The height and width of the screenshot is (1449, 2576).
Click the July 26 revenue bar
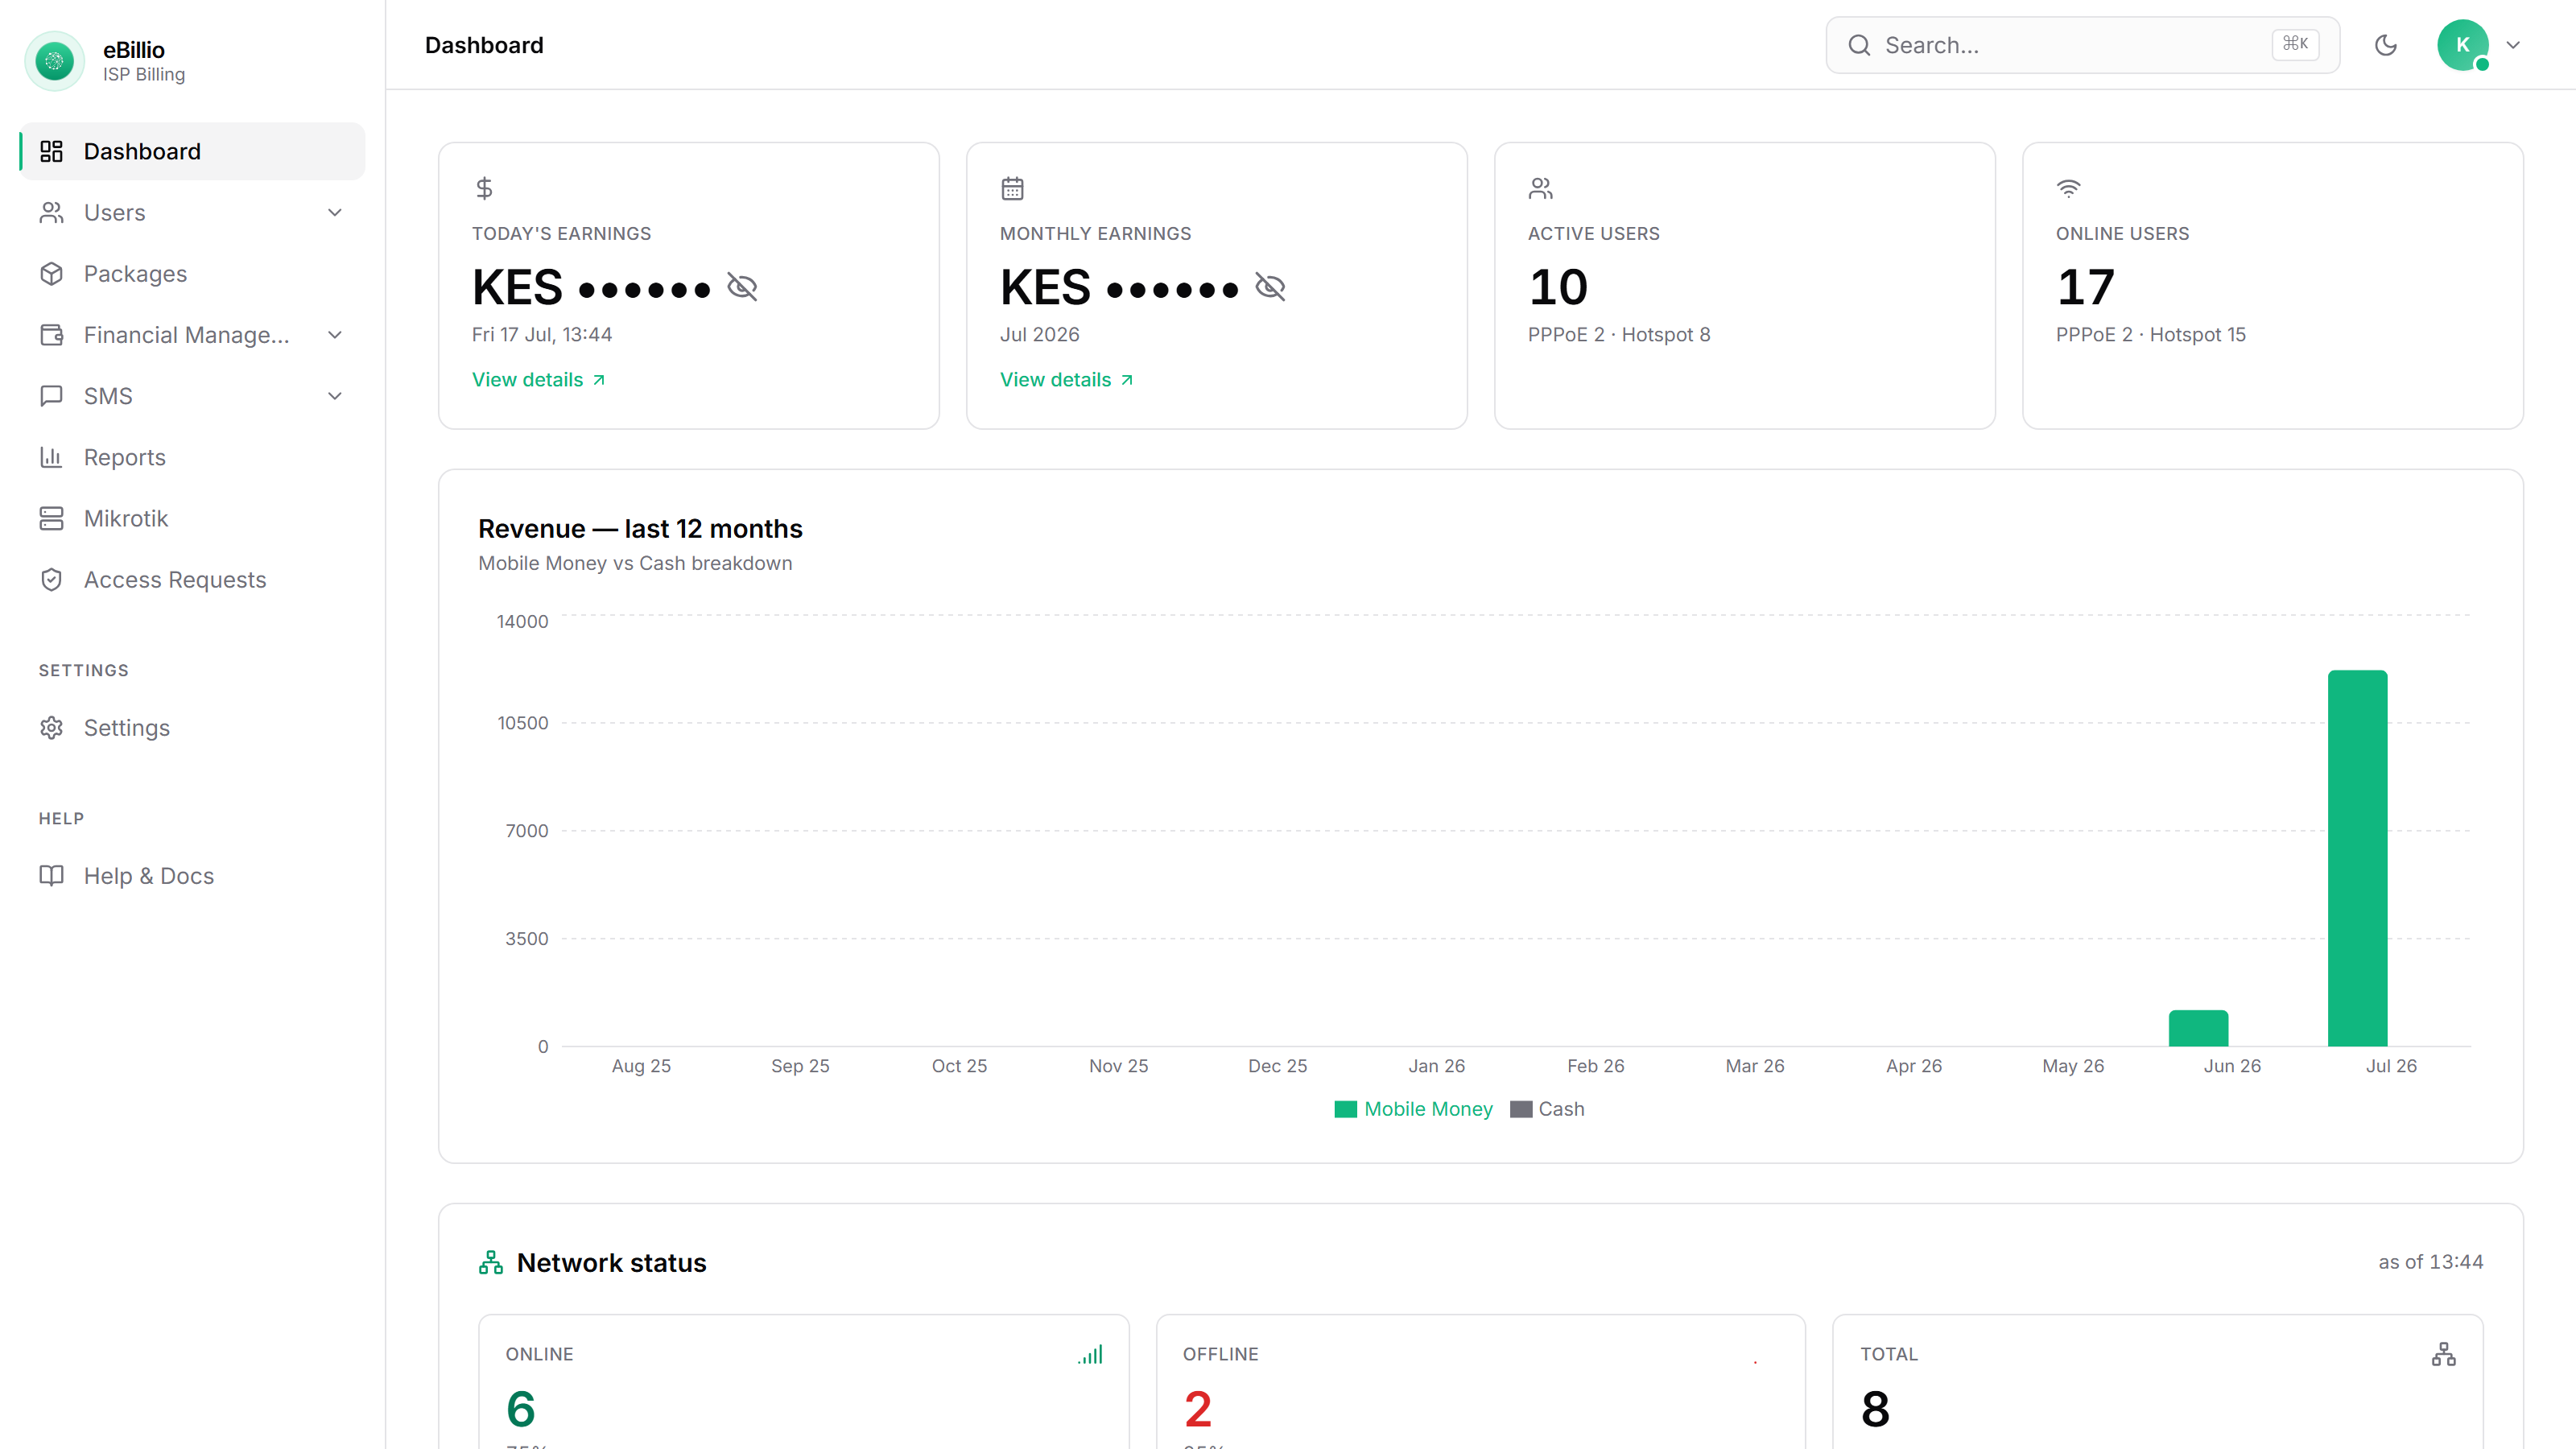(2357, 858)
